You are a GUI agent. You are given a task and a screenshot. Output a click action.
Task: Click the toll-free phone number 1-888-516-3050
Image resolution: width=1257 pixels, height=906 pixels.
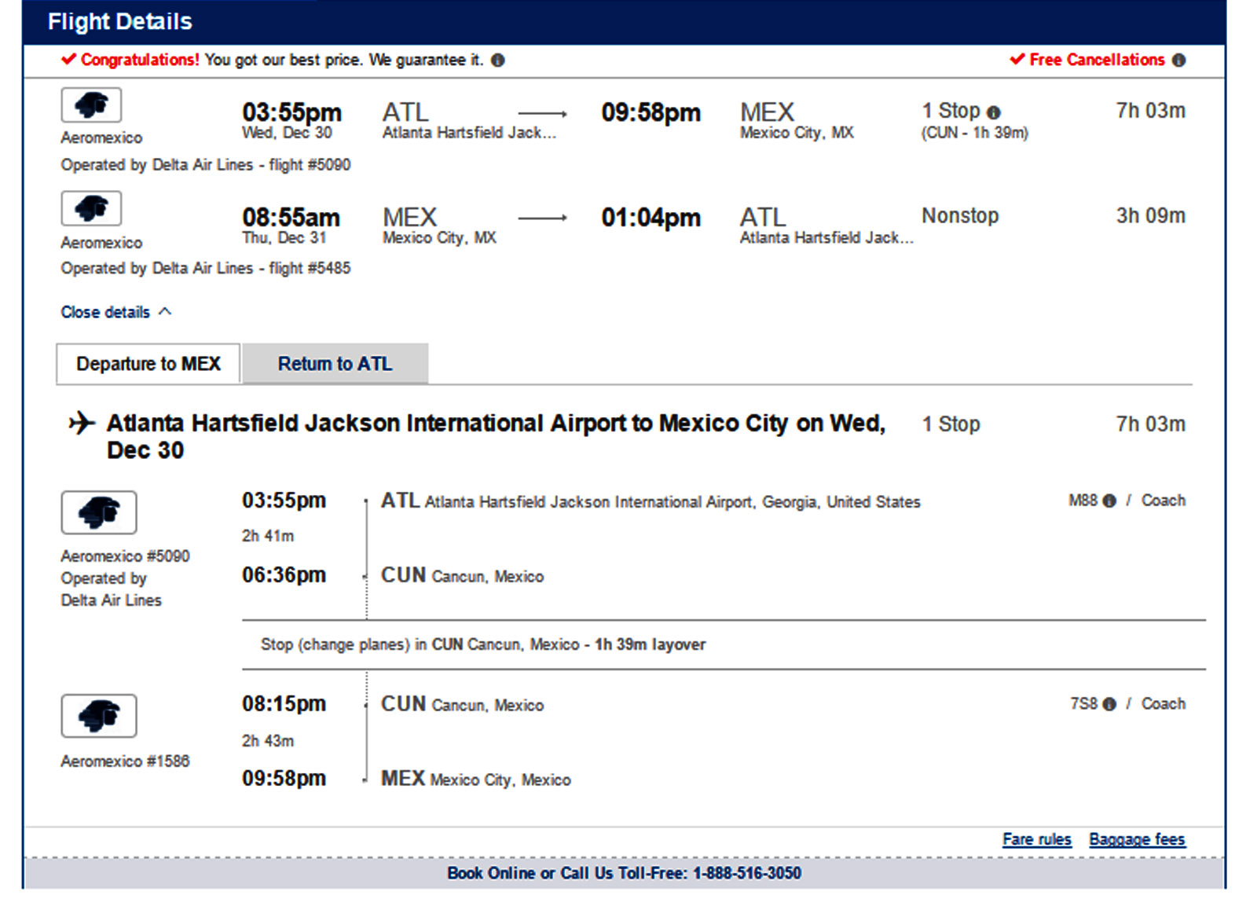pyautogui.click(x=746, y=873)
